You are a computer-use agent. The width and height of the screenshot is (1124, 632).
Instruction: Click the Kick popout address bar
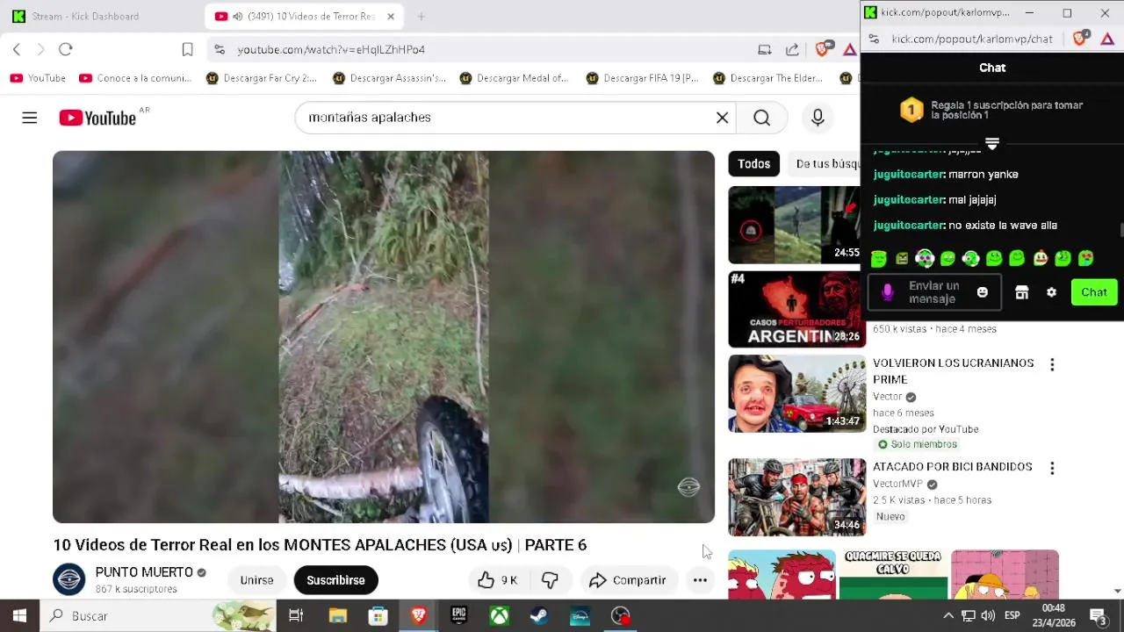[x=971, y=39]
